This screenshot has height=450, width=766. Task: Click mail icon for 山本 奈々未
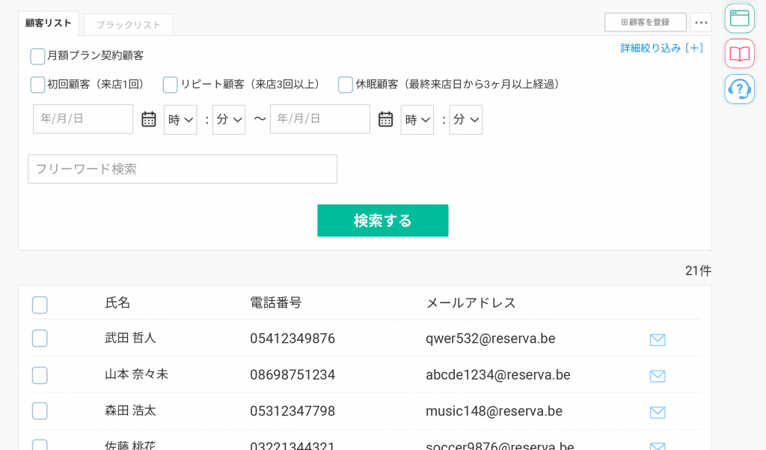pos(657,376)
